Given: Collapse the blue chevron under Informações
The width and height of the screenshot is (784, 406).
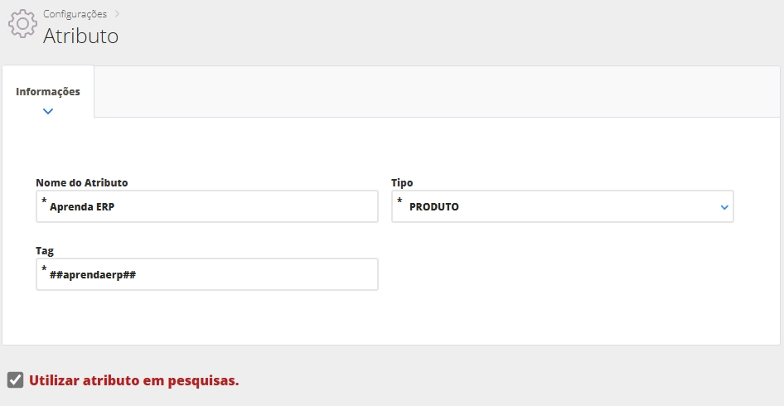Looking at the screenshot, I should [48, 111].
